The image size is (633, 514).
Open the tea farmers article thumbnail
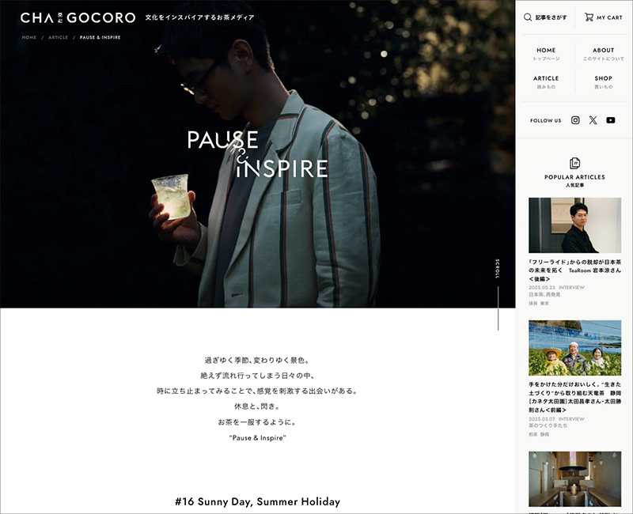tap(575, 348)
